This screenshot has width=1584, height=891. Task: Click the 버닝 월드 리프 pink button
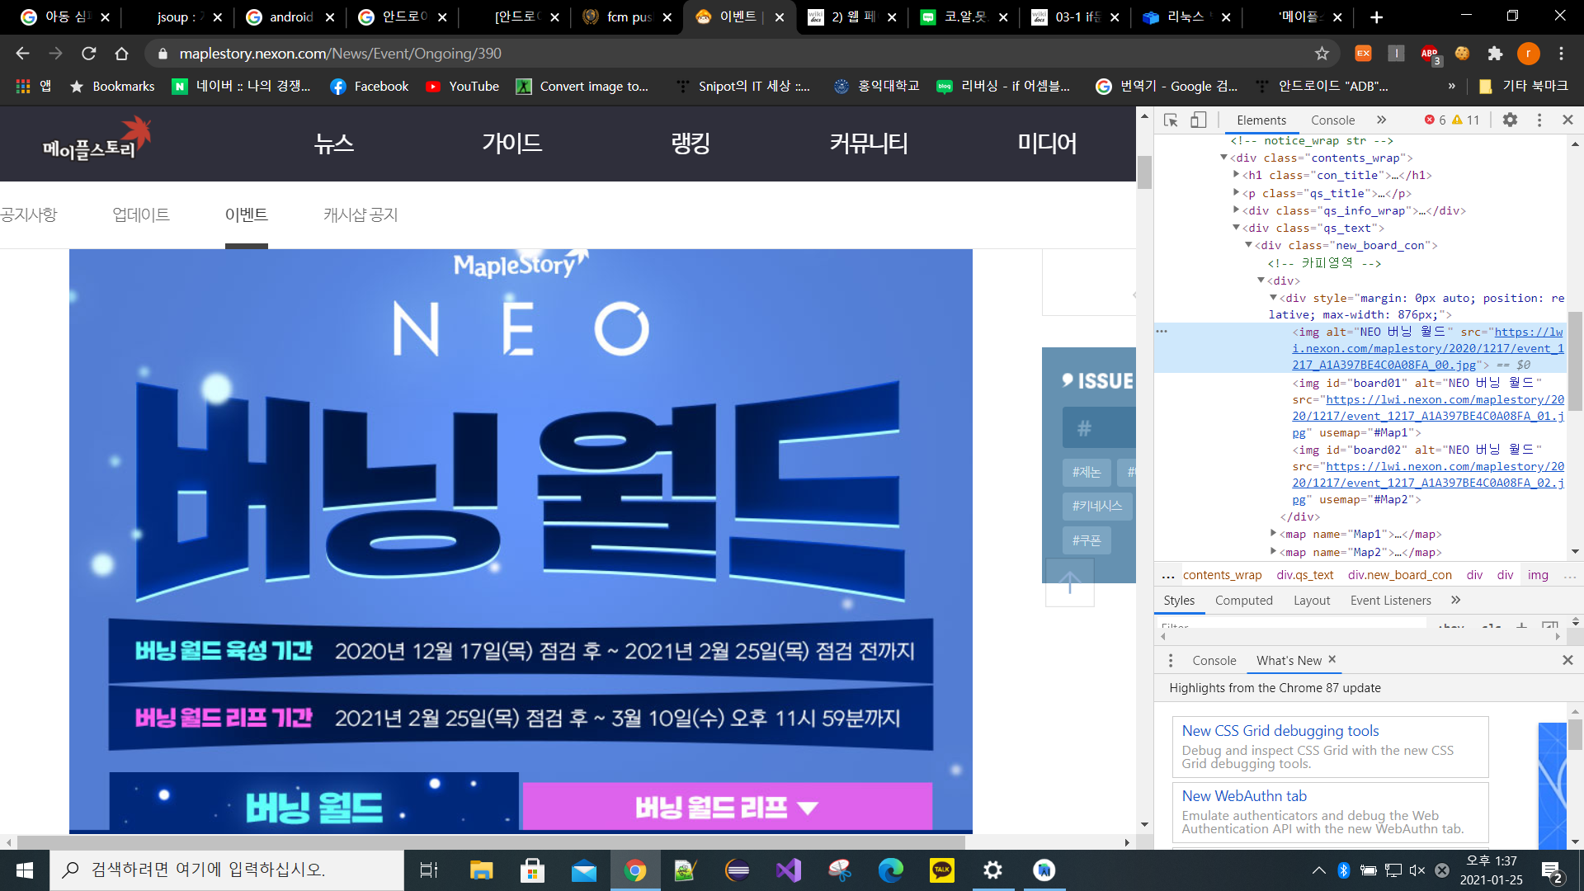[x=727, y=806]
